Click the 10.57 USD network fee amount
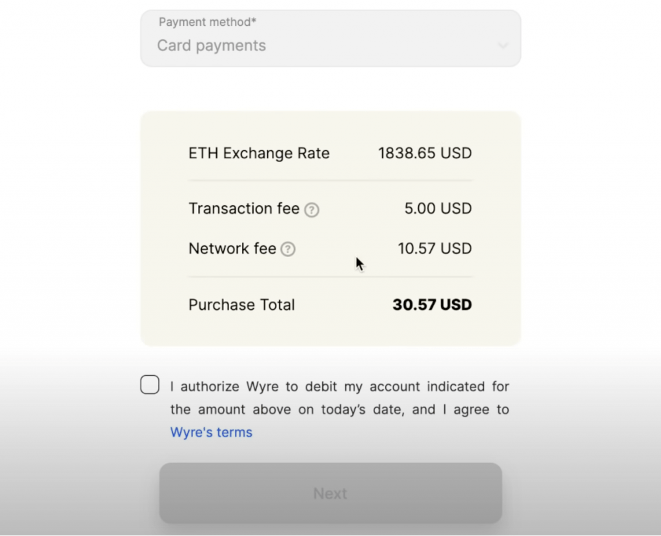661x536 pixels. coord(434,249)
